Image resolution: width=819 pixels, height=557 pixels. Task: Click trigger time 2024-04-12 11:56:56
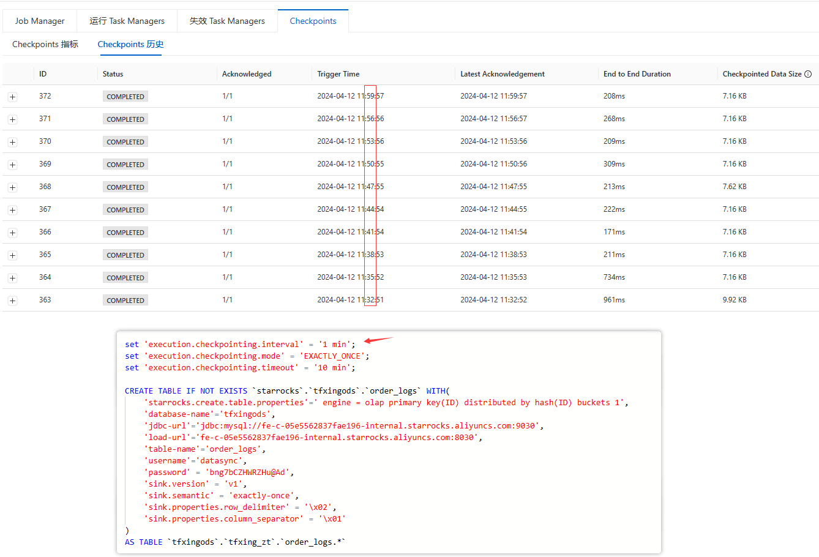[x=351, y=119]
